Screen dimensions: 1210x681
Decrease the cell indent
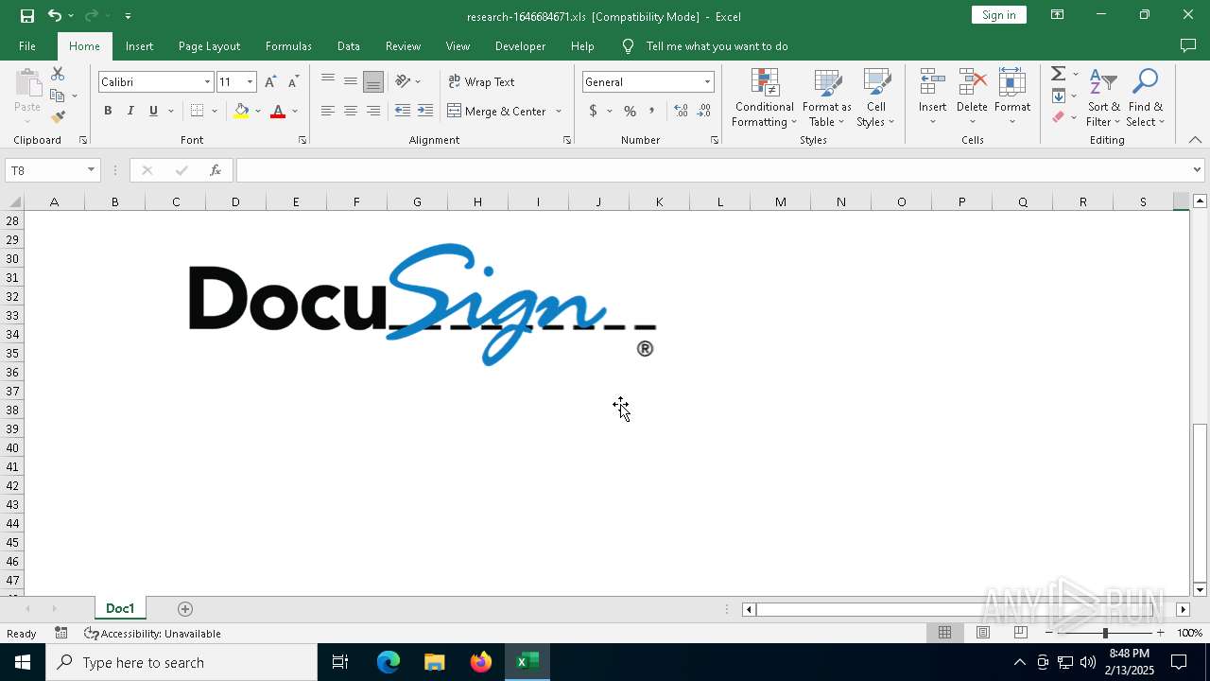pos(403,111)
